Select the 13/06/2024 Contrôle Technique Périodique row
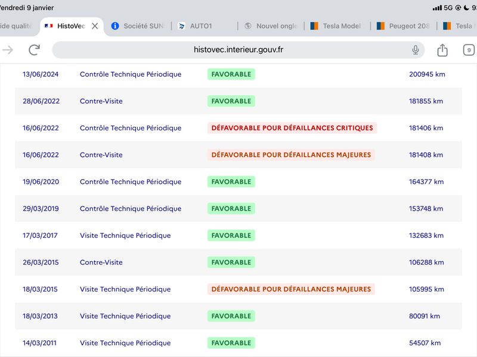The width and height of the screenshot is (477, 357). [x=238, y=74]
